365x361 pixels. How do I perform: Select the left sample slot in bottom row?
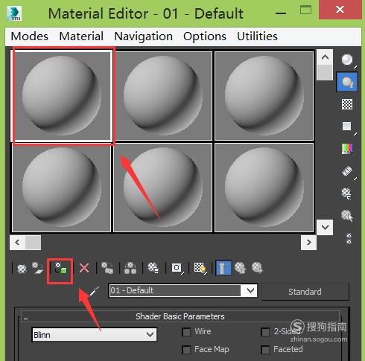[x=62, y=188]
